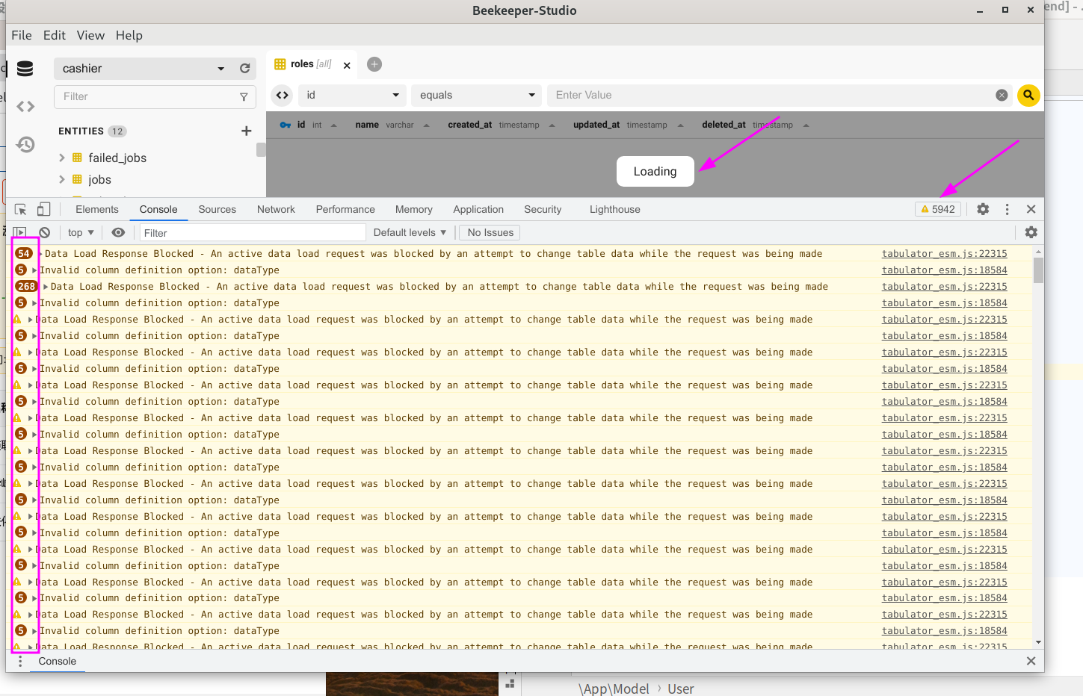Open the SQL query editor sidebar icon

(x=25, y=106)
